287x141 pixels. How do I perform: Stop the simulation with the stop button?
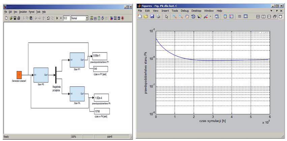pyautogui.click(x=61, y=18)
